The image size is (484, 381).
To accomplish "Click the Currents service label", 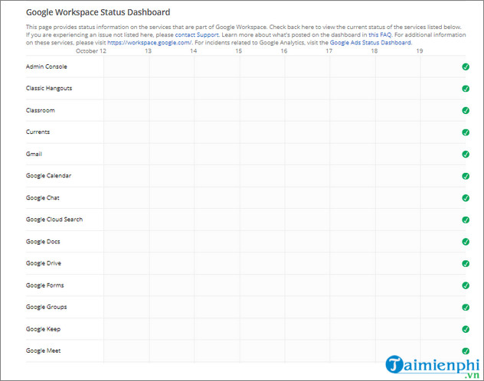I will (x=38, y=132).
